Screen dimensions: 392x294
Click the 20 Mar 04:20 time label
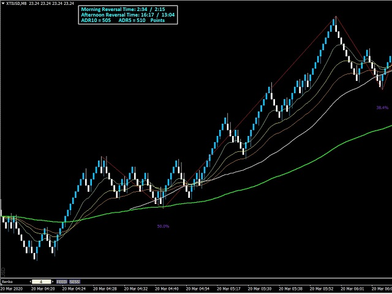(x=43, y=288)
